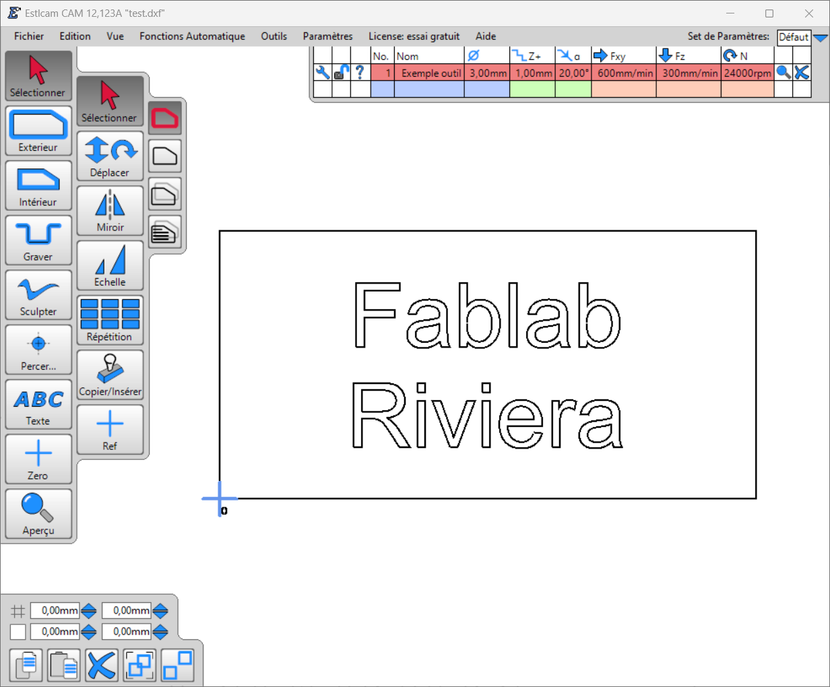Click the 20,00° angle cell
This screenshot has width=830, height=687.
(573, 73)
